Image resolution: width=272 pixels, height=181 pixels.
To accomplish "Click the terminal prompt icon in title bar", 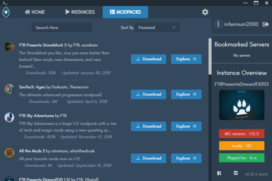I will 5,3.
